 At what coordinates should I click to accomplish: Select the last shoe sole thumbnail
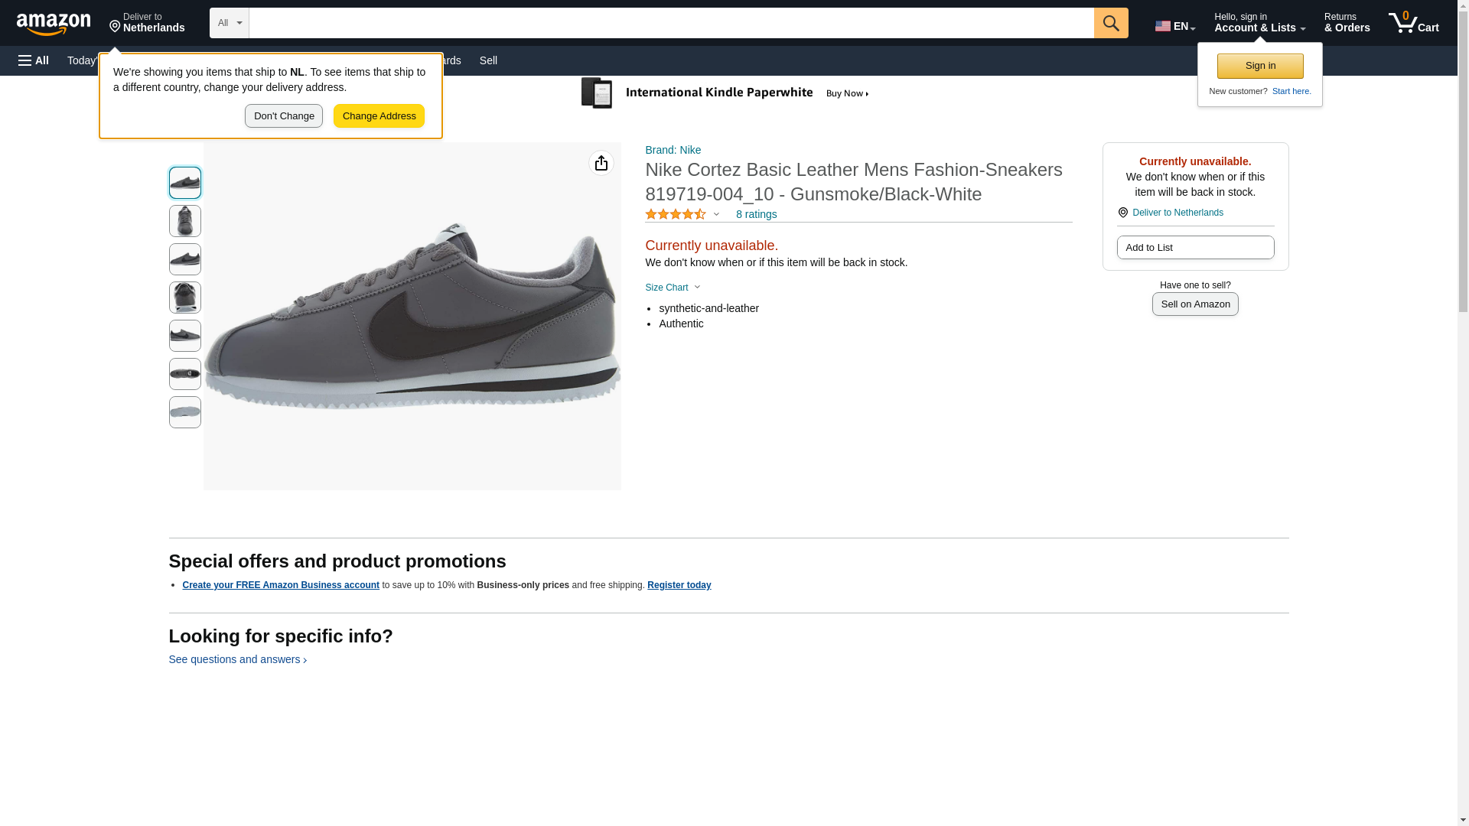pyautogui.click(x=185, y=412)
